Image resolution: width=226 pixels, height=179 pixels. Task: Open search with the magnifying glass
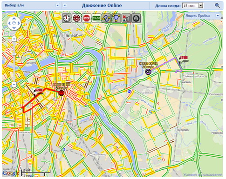tap(217, 6)
